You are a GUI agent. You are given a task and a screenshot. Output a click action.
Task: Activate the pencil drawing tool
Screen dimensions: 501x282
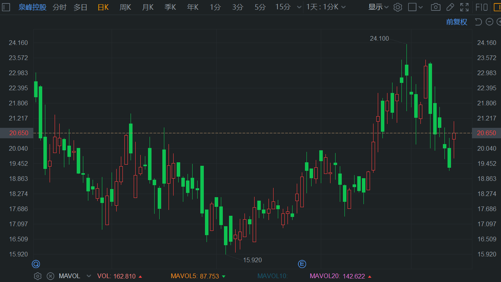pos(450,7)
